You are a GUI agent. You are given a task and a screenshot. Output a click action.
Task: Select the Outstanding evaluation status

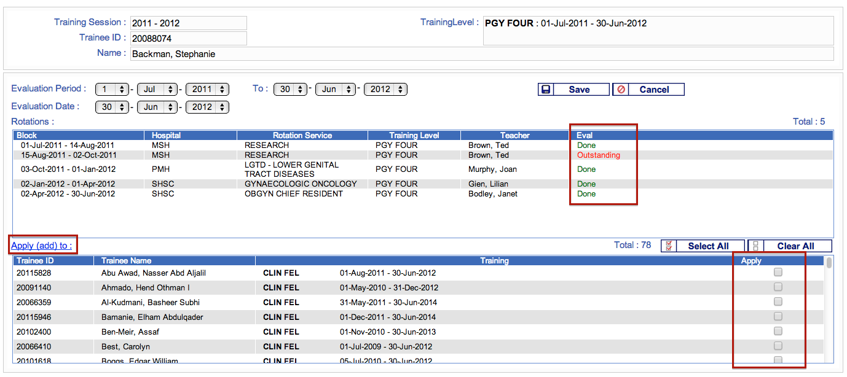[598, 155]
